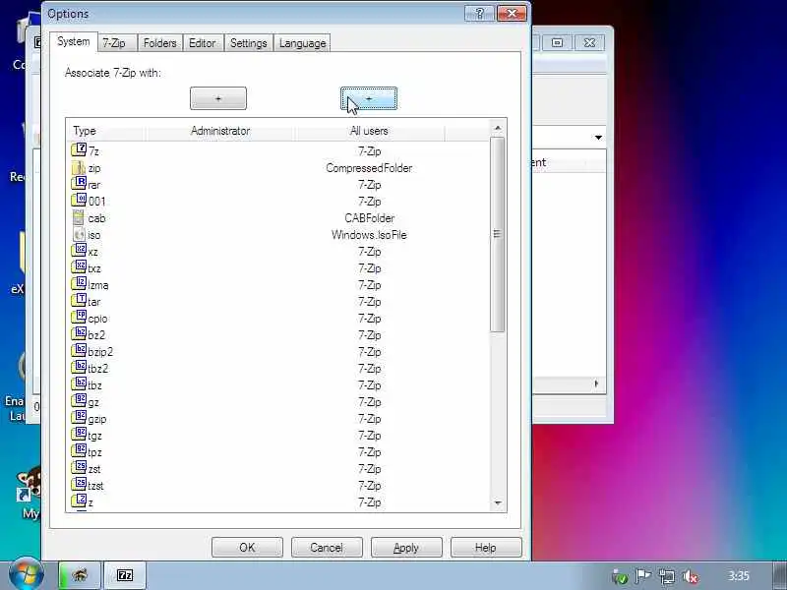Click the z file type icon

[x=79, y=501]
